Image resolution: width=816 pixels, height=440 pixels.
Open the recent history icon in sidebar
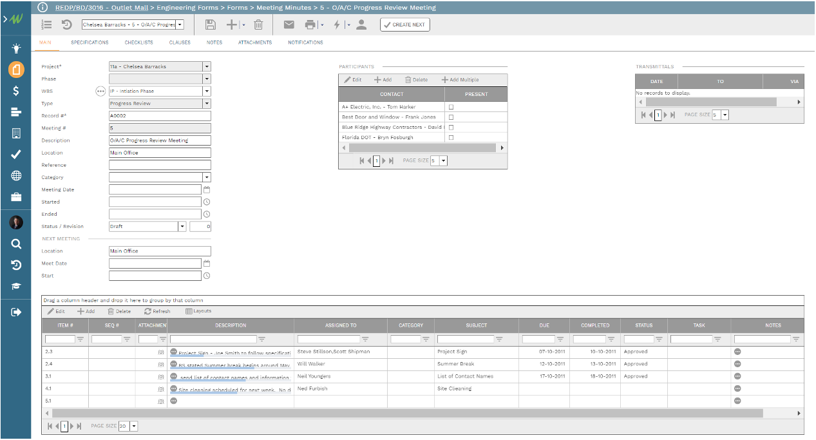coord(16,265)
